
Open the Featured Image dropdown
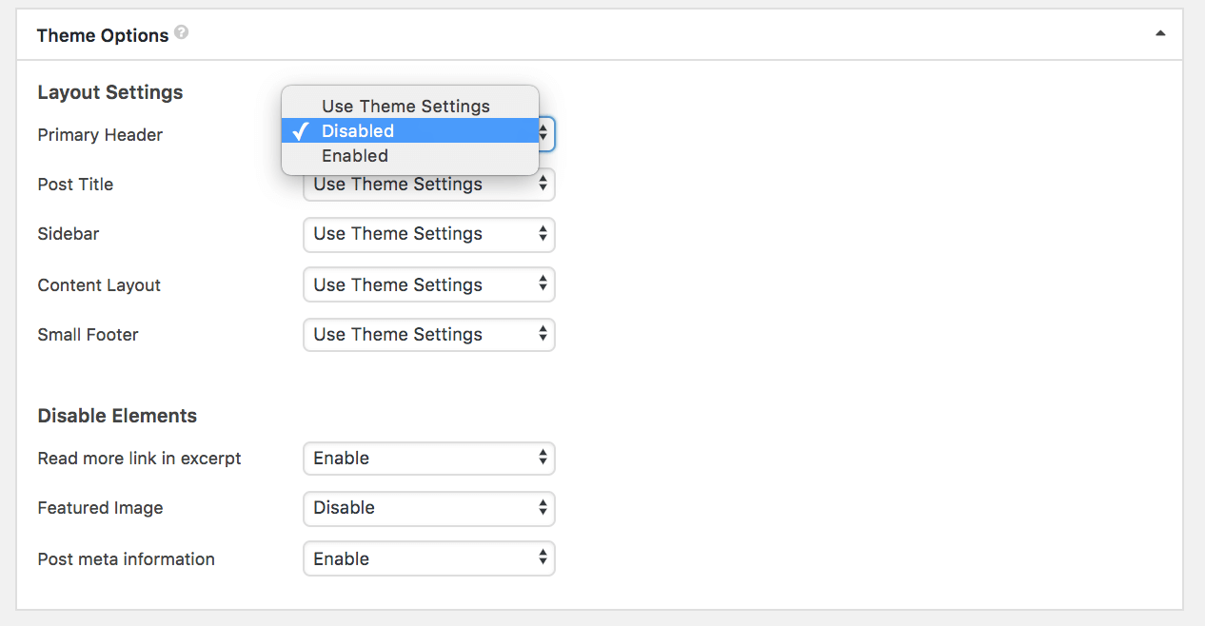428,508
